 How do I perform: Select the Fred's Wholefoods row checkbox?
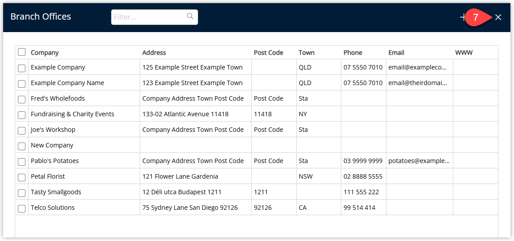[x=21, y=99]
